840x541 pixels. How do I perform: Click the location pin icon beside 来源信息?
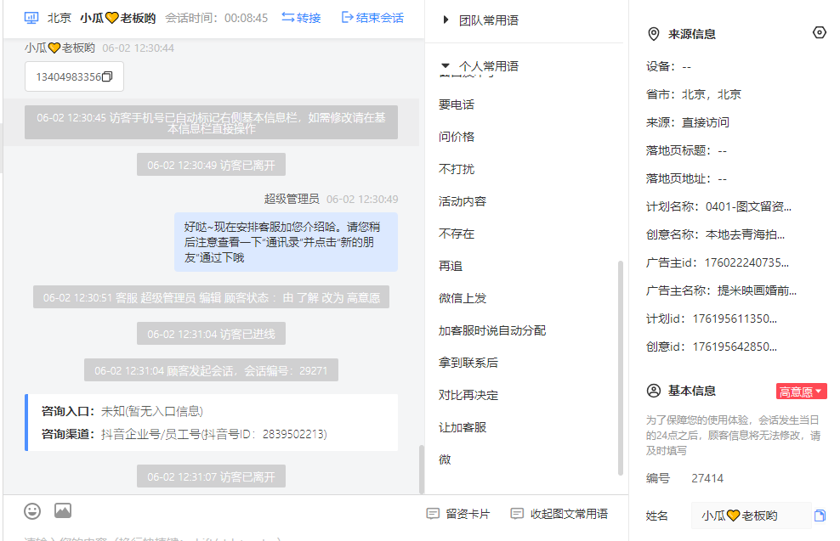654,34
